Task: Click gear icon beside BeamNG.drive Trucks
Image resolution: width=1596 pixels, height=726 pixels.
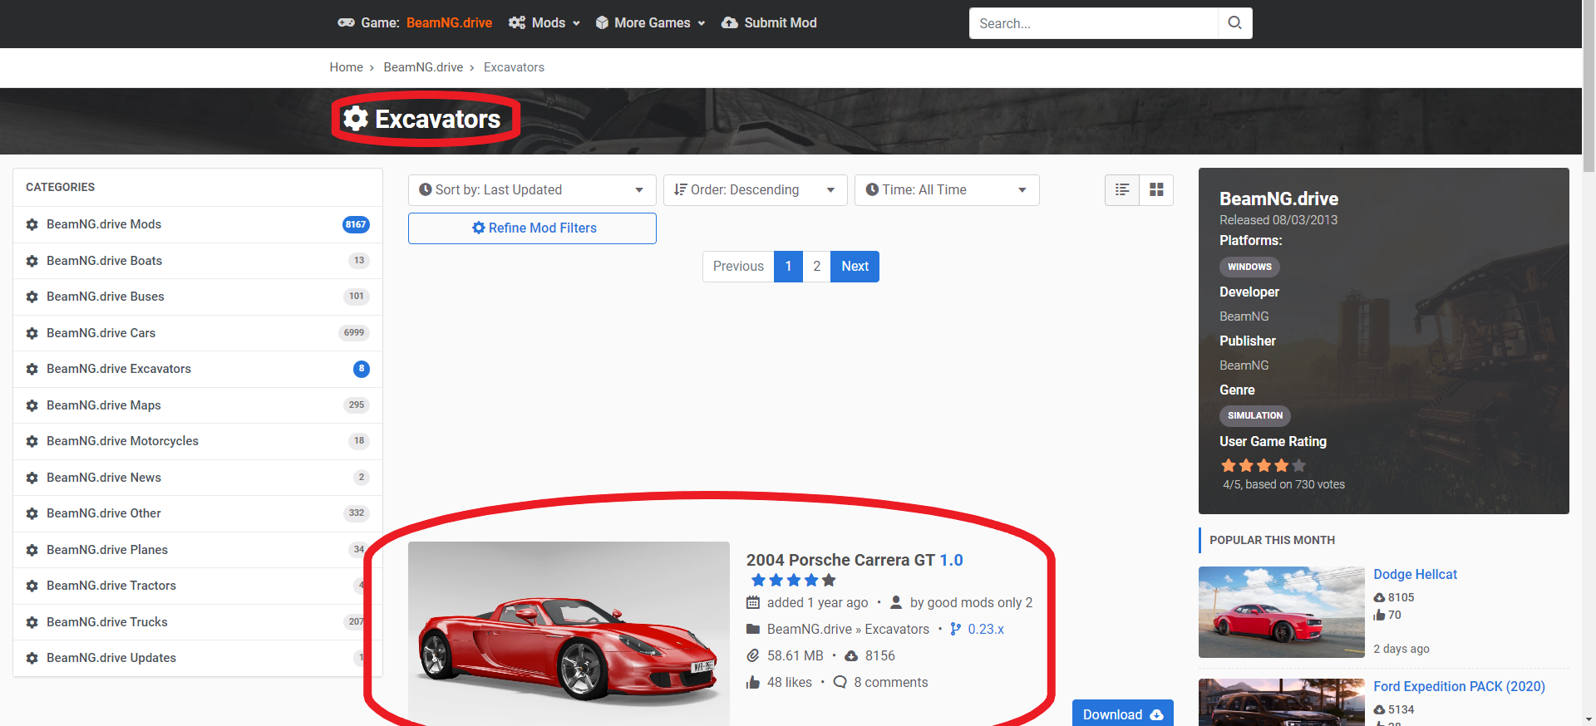Action: tap(32, 622)
